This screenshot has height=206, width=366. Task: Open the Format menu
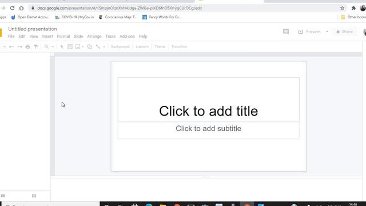pos(63,37)
